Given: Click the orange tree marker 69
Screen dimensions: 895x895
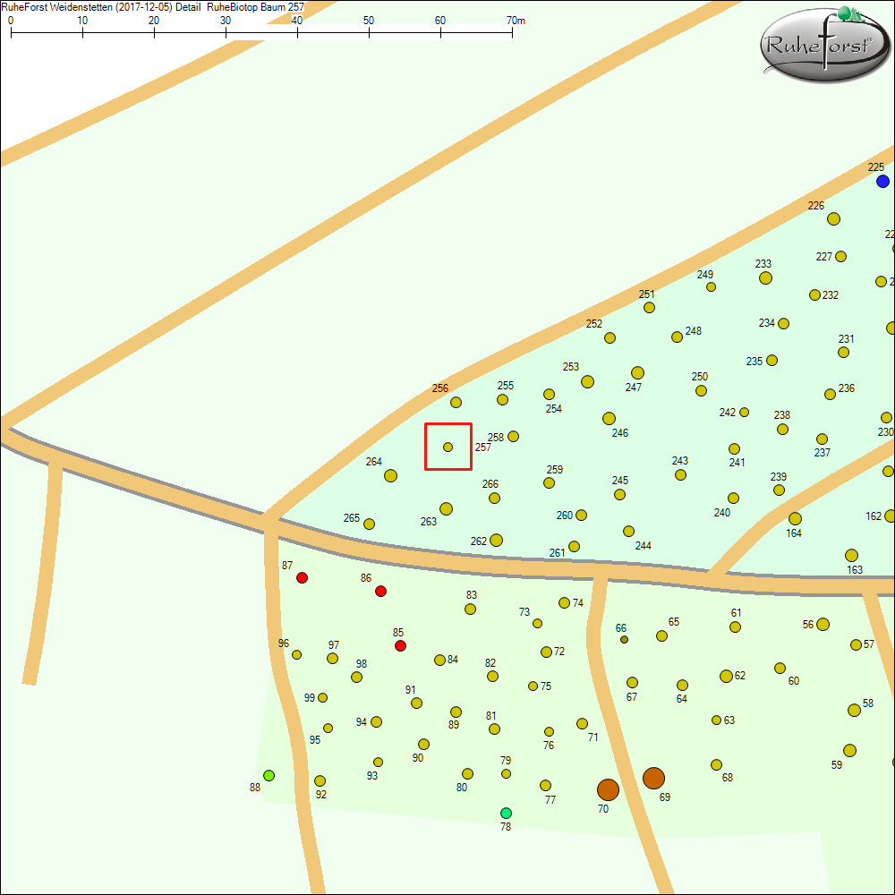Looking at the screenshot, I should click(655, 777).
